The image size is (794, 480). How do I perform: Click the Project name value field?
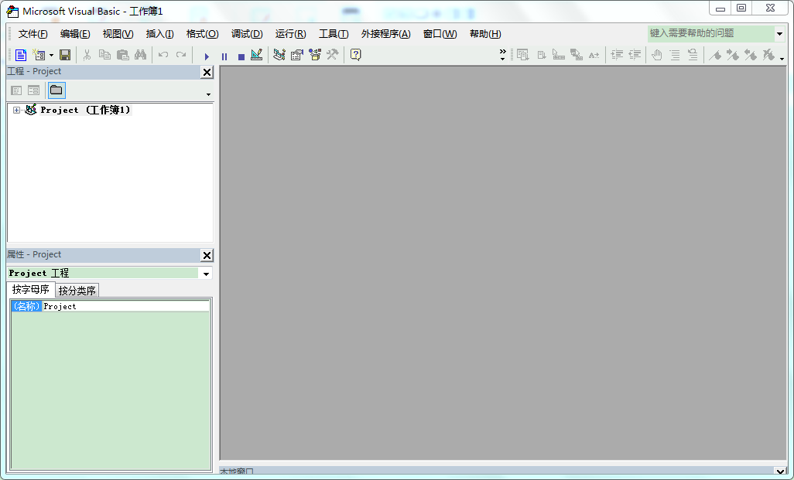click(125, 306)
